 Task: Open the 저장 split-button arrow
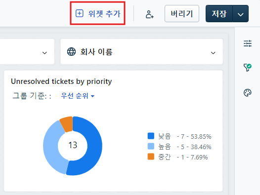pyautogui.click(x=240, y=14)
